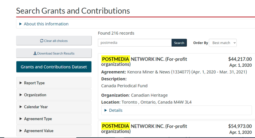Image resolution: width=255 pixels, height=138 pixels.
Task: Click the triangle icon next to Details
Action: tap(106, 110)
